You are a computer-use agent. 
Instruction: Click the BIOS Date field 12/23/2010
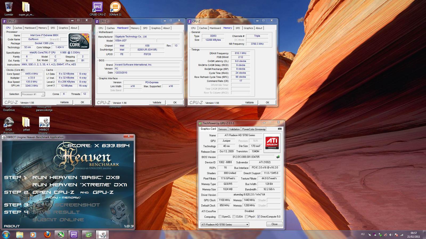click(x=147, y=73)
